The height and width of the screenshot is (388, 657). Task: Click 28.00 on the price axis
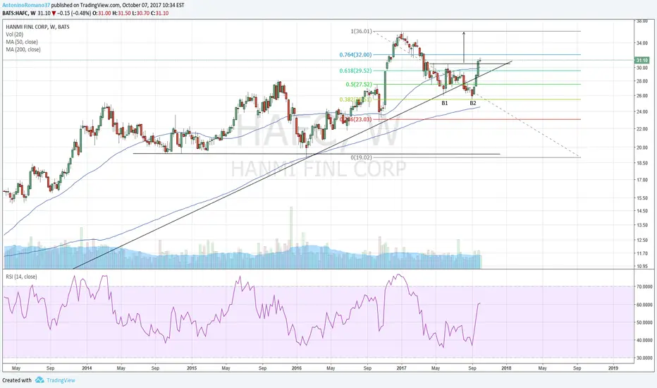[x=642, y=81]
